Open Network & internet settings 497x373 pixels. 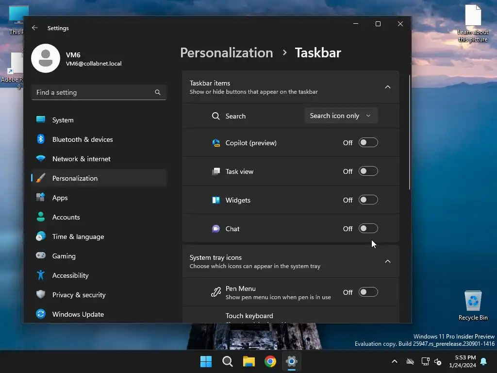coord(99,159)
